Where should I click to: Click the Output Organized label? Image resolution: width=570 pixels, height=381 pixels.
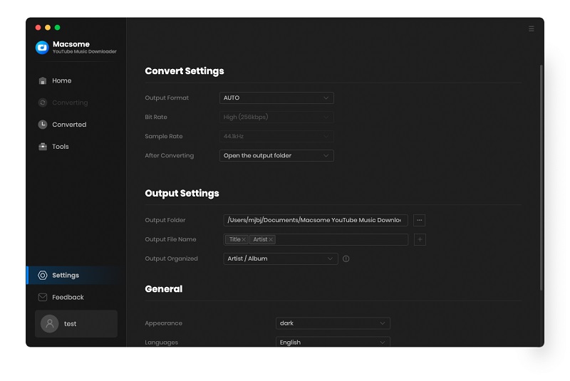tap(171, 259)
